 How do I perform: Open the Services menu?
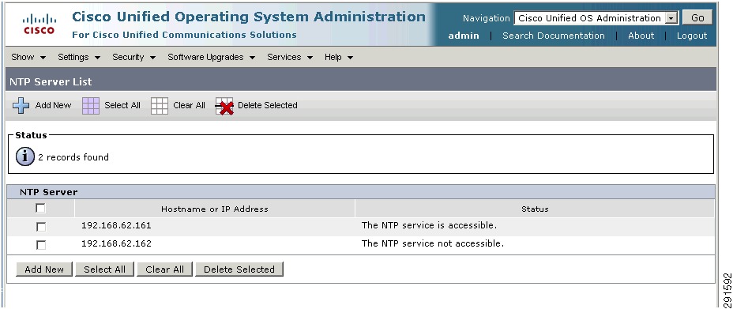(x=290, y=57)
